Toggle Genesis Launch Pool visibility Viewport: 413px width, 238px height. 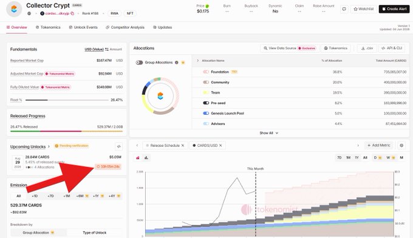pyautogui.click(x=206, y=113)
